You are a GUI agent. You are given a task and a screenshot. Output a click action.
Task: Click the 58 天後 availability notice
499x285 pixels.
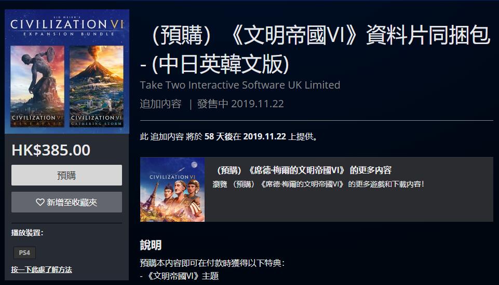coord(228,137)
